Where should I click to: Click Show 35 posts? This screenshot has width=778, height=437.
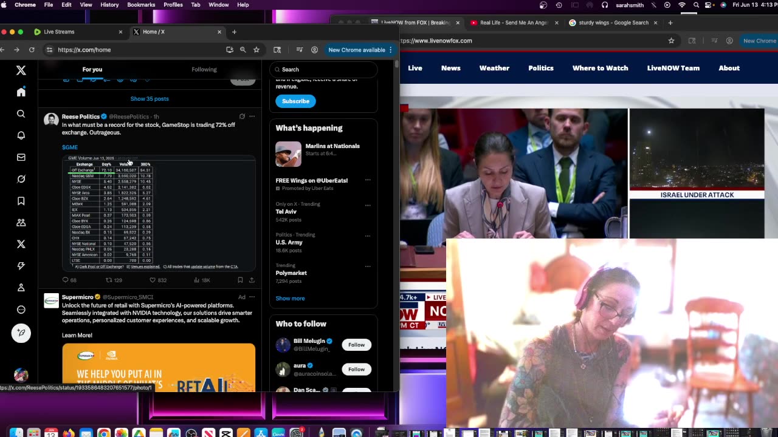tap(150, 98)
